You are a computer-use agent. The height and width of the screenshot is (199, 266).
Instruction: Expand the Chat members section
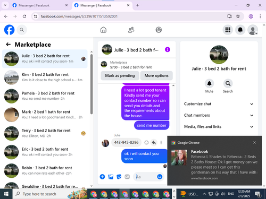[219, 115]
